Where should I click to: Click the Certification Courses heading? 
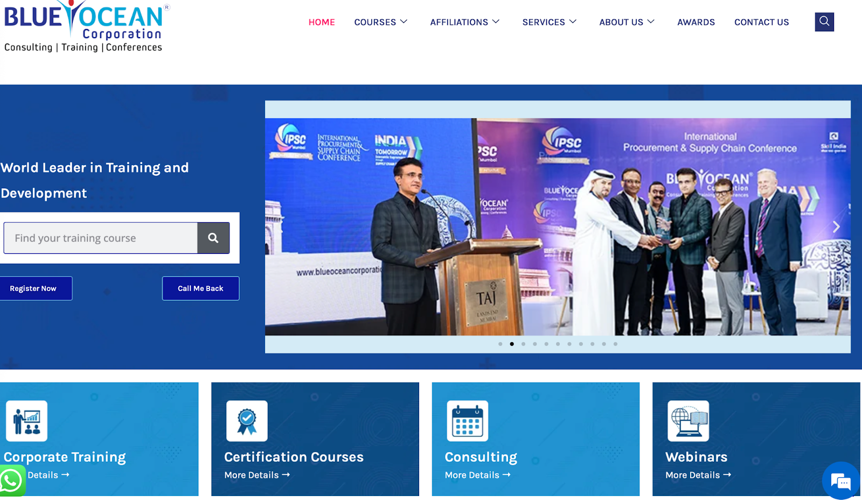point(294,457)
